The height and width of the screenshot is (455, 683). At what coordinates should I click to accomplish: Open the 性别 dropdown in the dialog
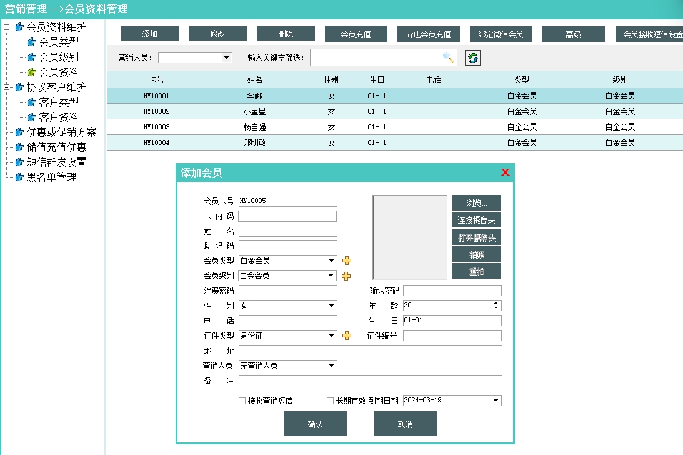[x=332, y=306]
